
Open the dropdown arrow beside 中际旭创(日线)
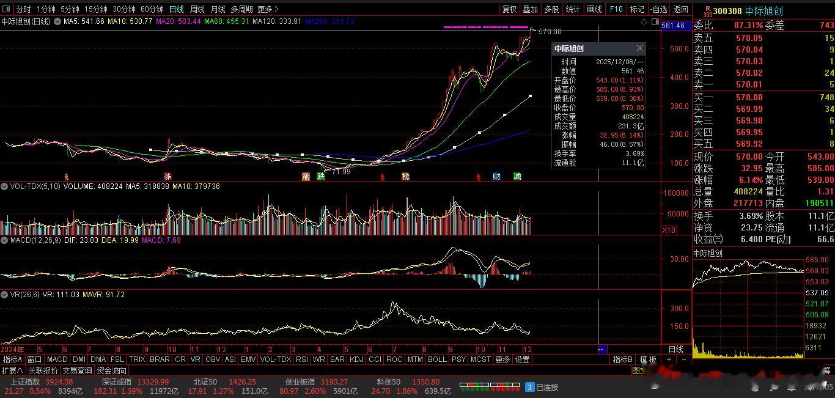tap(57, 21)
